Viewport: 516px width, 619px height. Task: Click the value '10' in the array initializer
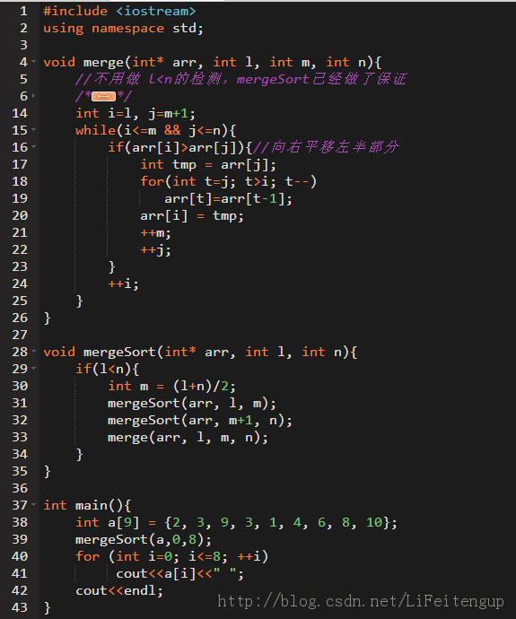click(374, 523)
